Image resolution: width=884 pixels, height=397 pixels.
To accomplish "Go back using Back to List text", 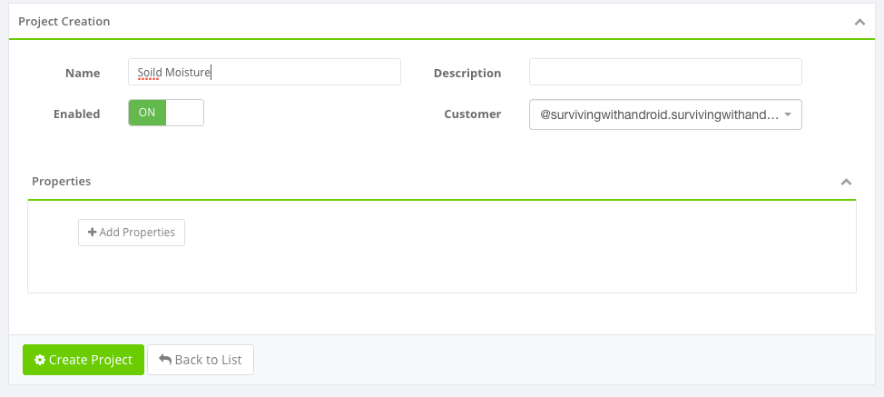I will tap(209, 360).
